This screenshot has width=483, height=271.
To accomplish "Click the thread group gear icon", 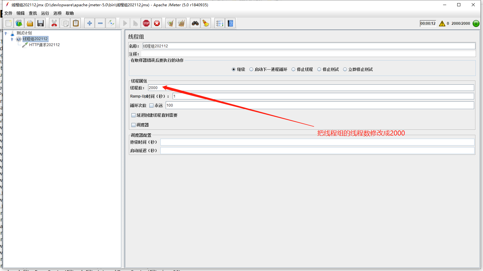I will click(x=19, y=39).
